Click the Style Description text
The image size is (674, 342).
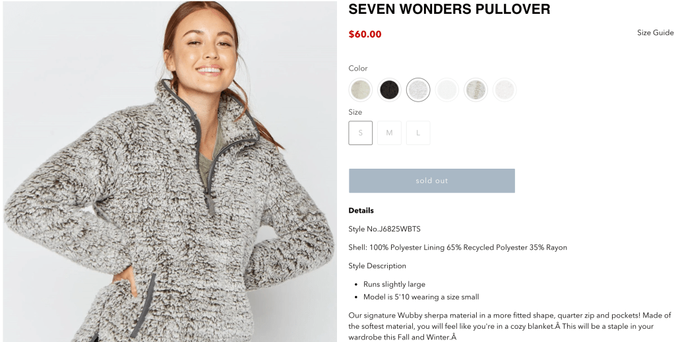377,266
